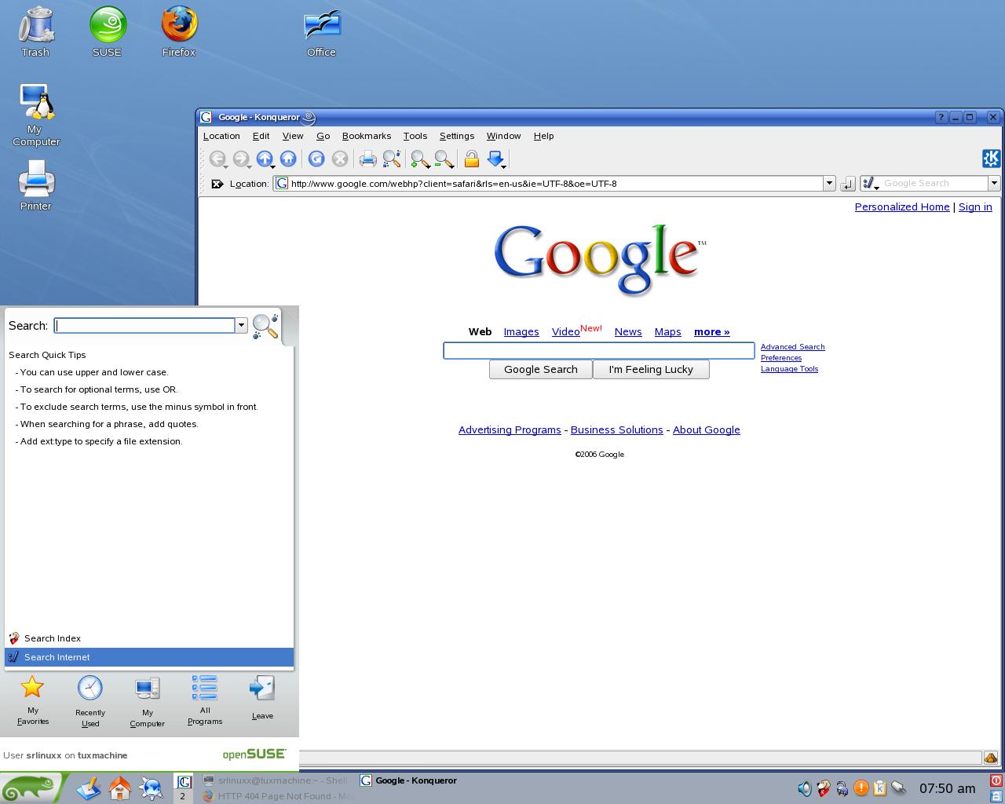This screenshot has height=804, width=1005.
Task: Open My Computer desktop icon
Action: coord(36,115)
